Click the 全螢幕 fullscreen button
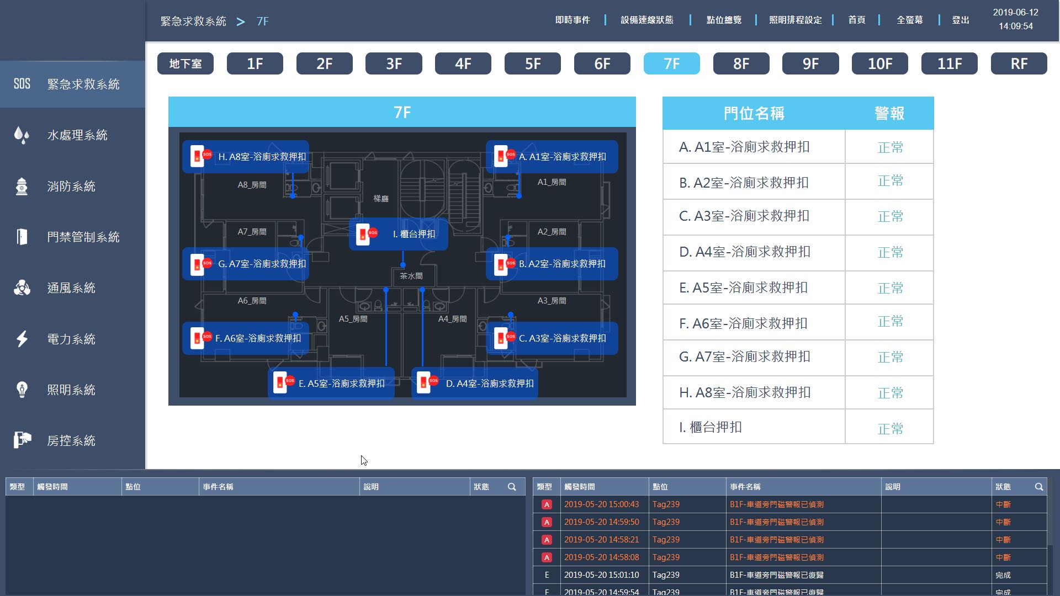The image size is (1060, 596). 909,20
